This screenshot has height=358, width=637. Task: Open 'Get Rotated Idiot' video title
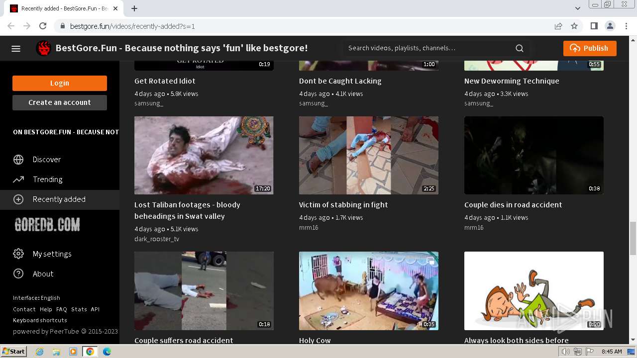pos(165,81)
